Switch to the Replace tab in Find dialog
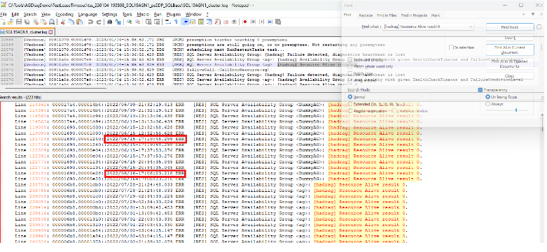Screen dimensions: 547x252 tap(366, 15)
